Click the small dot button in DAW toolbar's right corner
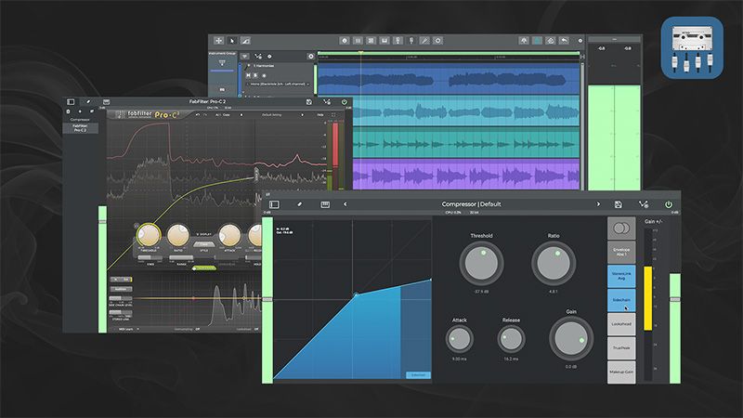The image size is (743, 418). click(580, 41)
